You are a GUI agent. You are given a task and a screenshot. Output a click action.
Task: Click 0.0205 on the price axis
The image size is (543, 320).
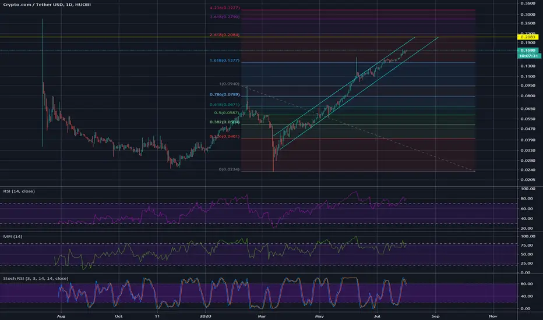[528, 180]
